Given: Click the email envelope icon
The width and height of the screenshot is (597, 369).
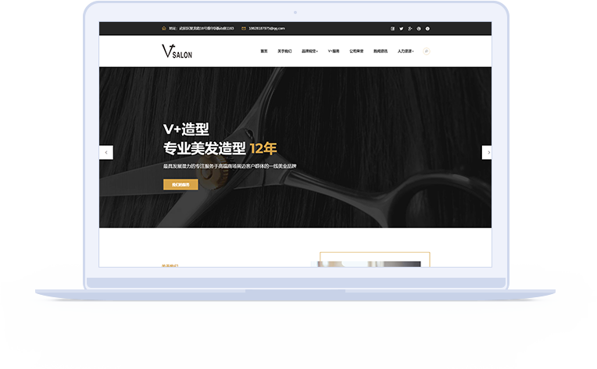Looking at the screenshot, I should (243, 28).
